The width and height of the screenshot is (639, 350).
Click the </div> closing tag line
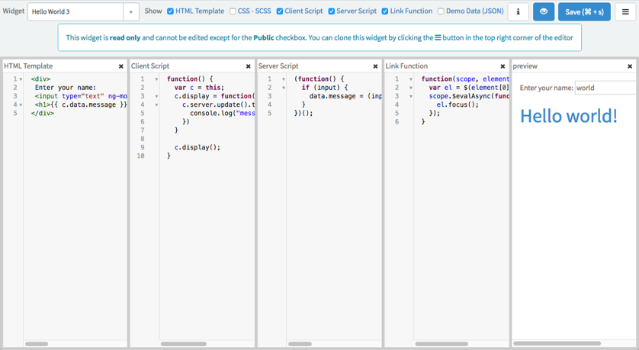click(43, 114)
